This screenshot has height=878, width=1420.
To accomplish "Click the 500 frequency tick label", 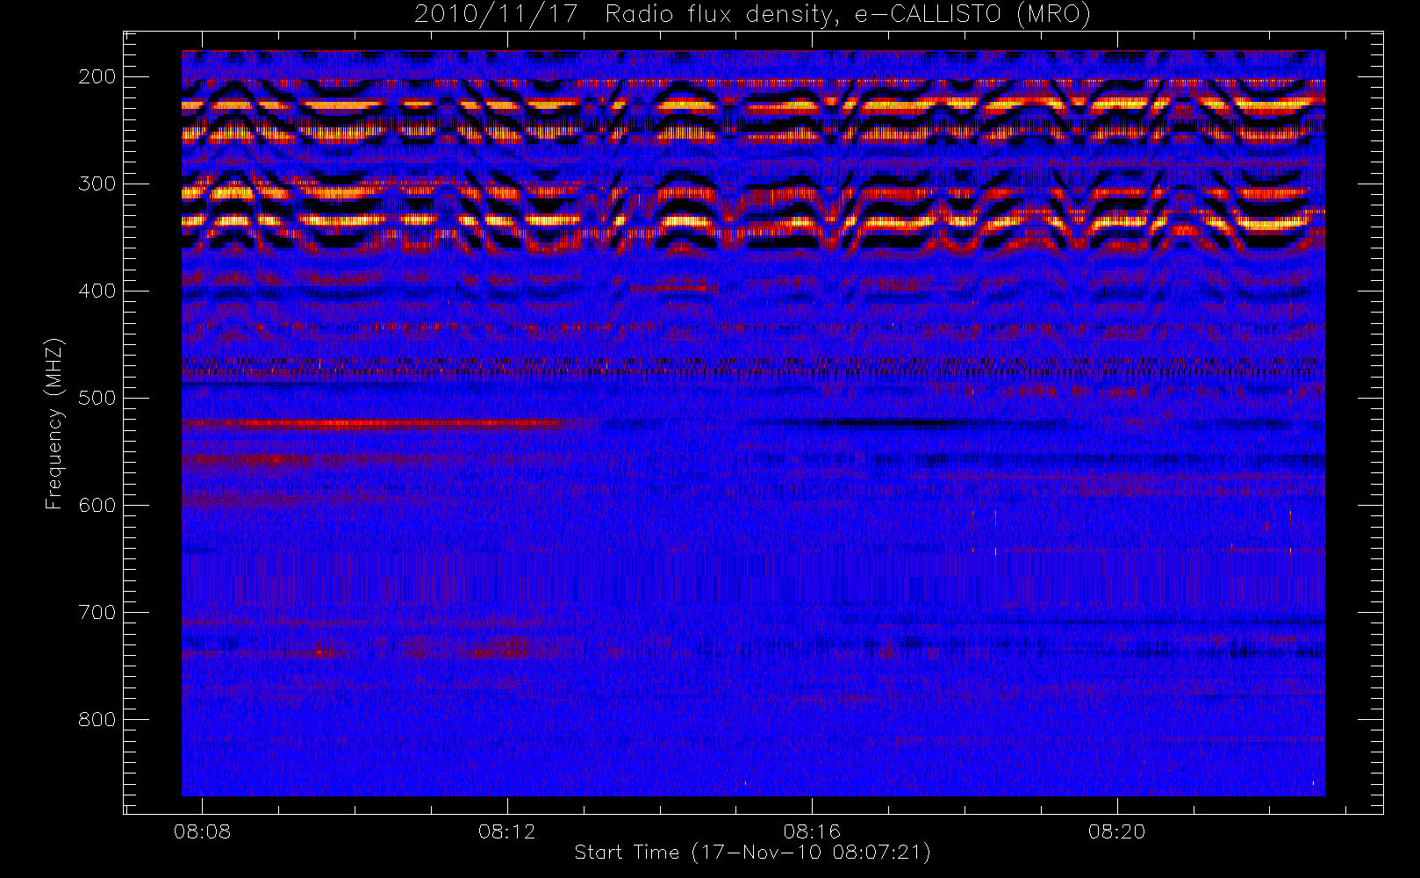I will click(x=97, y=398).
